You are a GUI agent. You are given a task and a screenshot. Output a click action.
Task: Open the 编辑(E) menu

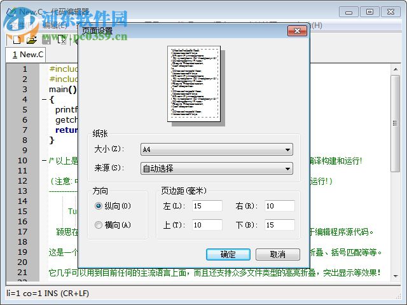55,25
